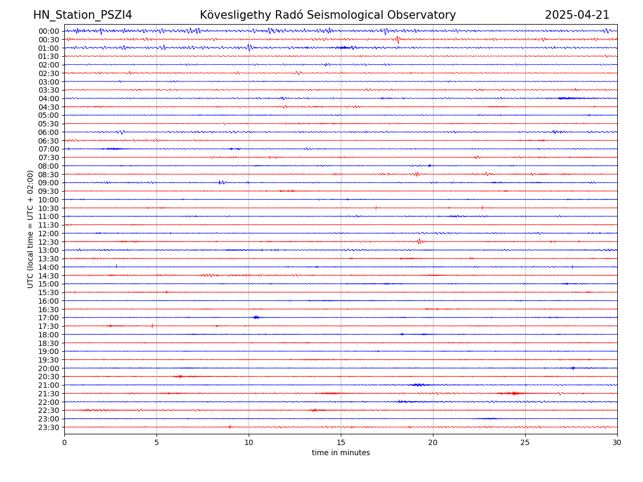
Task: Click the x-axis tick label 5
Action: (156, 443)
